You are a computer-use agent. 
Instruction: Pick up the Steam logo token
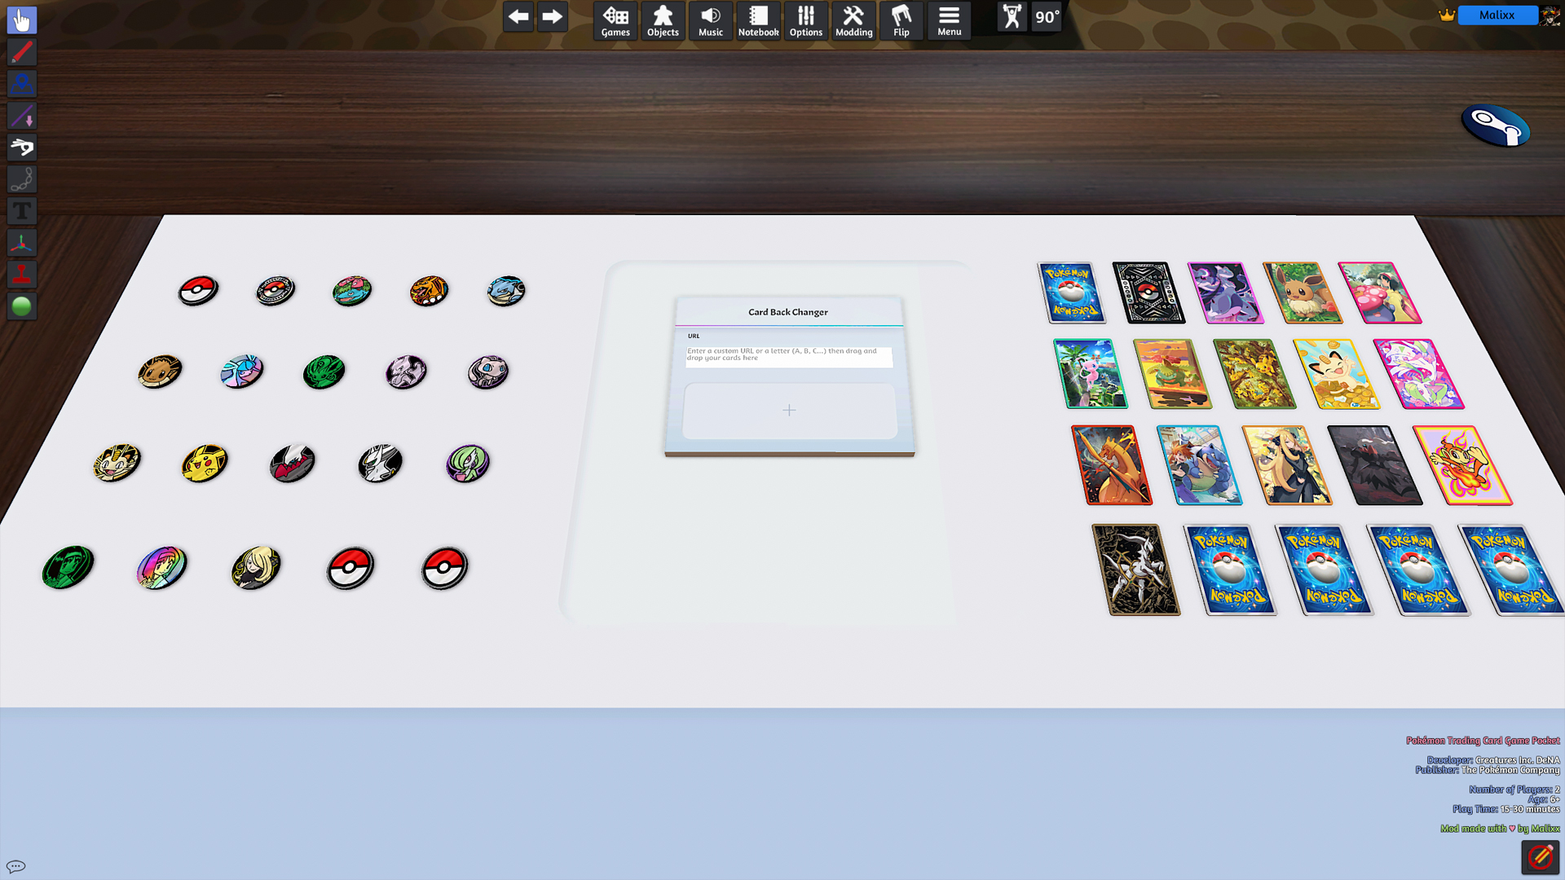coord(1496,125)
